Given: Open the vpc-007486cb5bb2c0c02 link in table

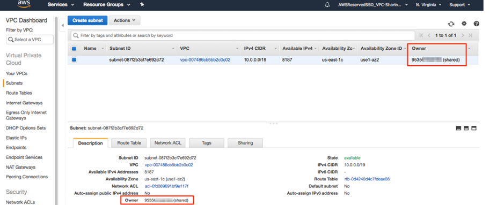Looking at the screenshot, I should 205,59.
